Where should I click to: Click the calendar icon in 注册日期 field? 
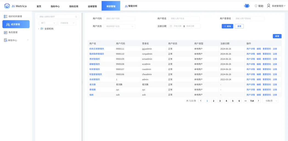point(171,26)
